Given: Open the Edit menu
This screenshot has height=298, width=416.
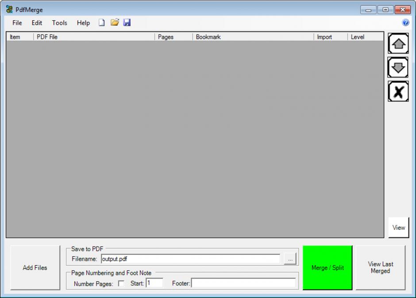Looking at the screenshot, I should point(37,23).
